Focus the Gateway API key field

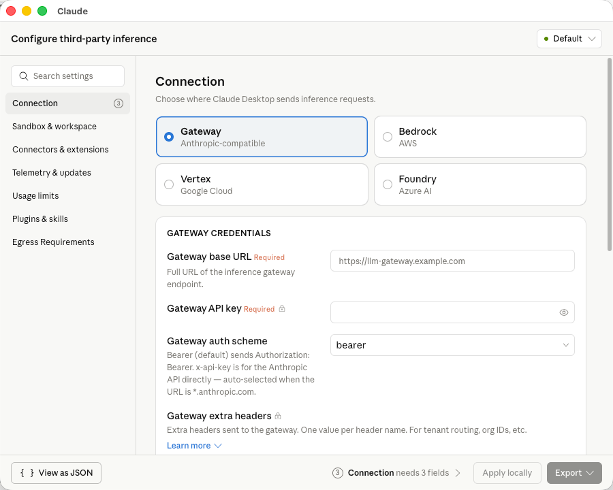coord(452,312)
